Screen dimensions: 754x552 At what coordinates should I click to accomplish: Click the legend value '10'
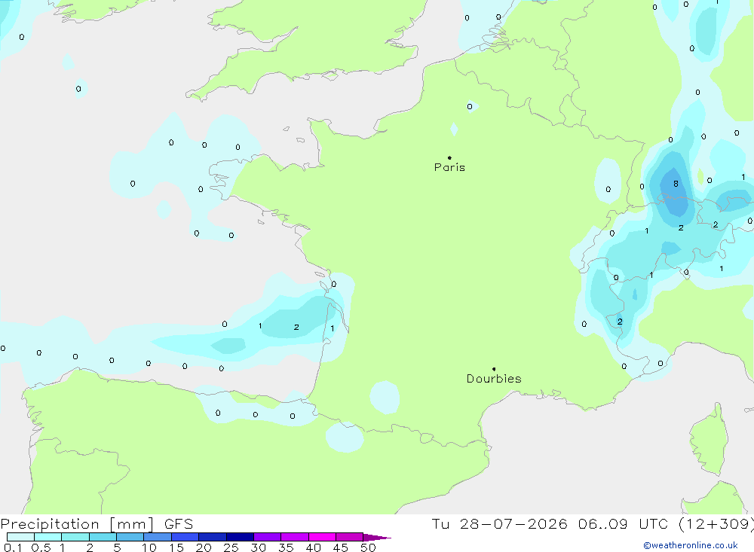(149, 547)
